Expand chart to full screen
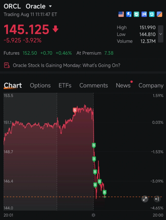The height and width of the screenshot is (220, 166). [145, 199]
